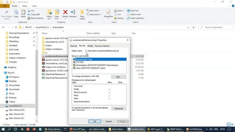
Task: Open GoToMeeting from the taskbar
Action: 194,129
